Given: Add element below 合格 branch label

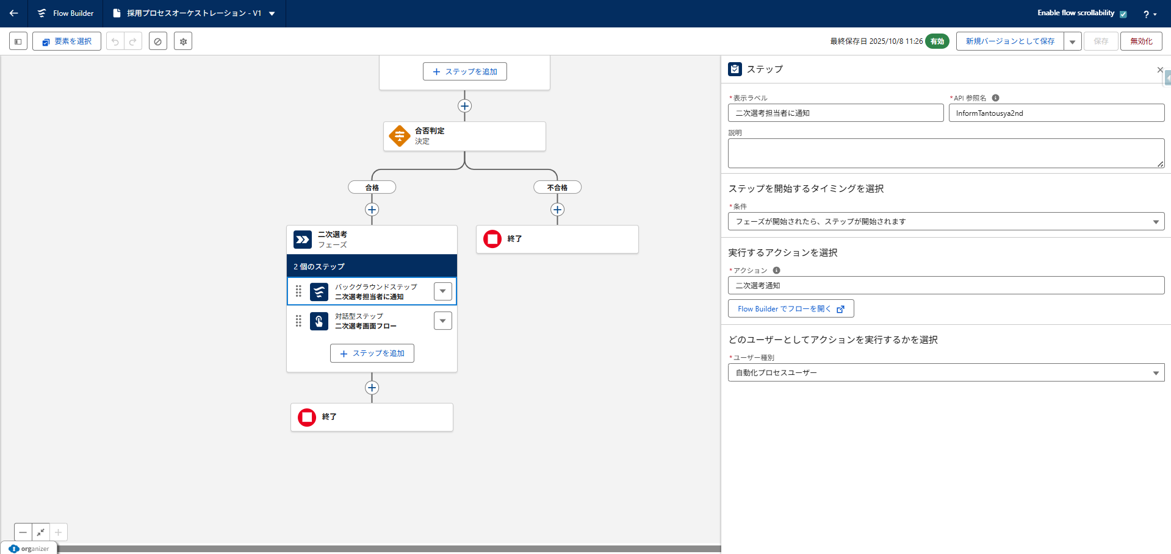Looking at the screenshot, I should click(372, 210).
